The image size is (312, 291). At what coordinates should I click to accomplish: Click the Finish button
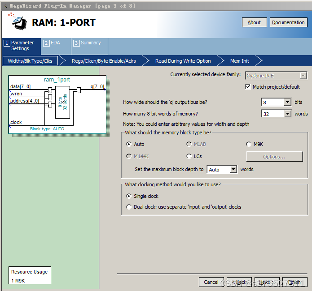(295, 282)
